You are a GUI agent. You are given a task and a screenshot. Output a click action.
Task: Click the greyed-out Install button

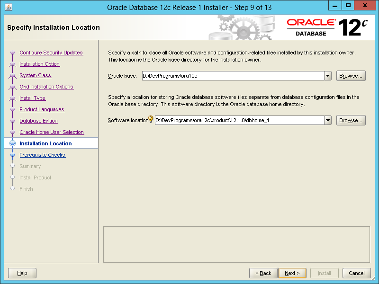click(325, 273)
